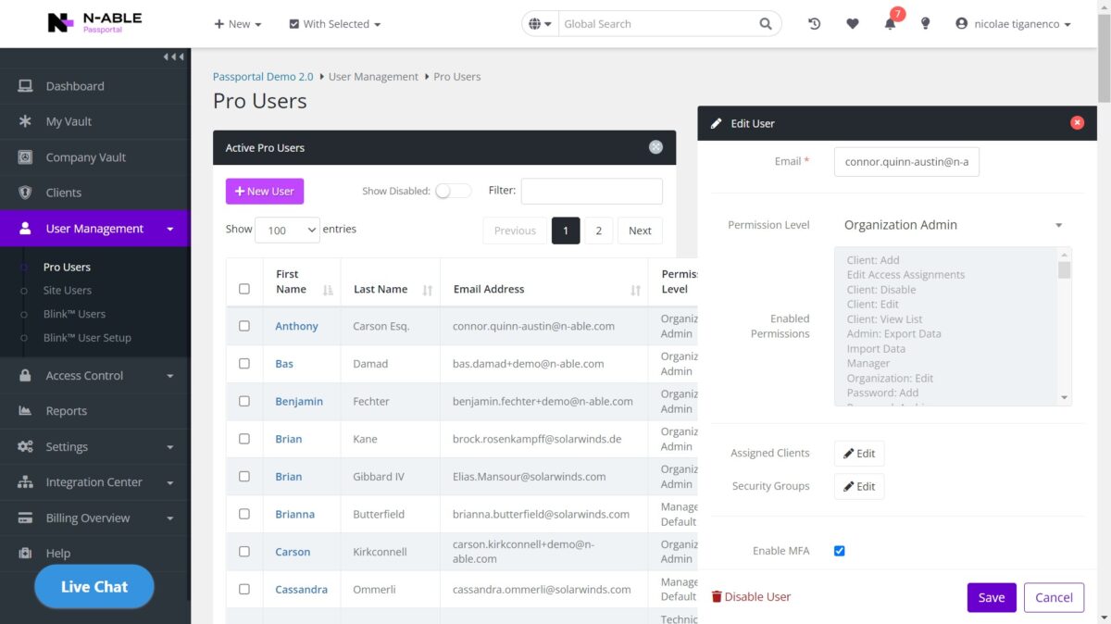Click the search magnifier icon
Image resolution: width=1111 pixels, height=624 pixels.
766,24
